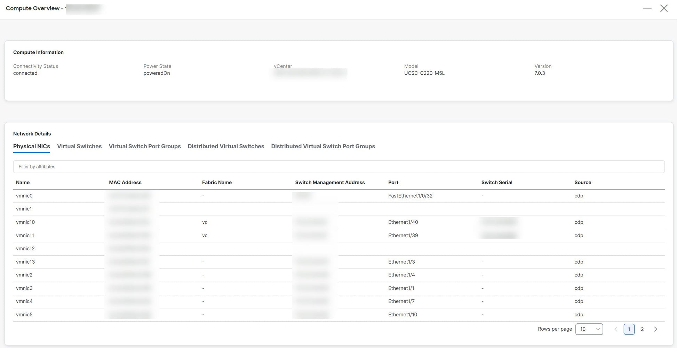Image resolution: width=677 pixels, height=348 pixels.
Task: Select the vmnic10 row
Action: point(25,222)
